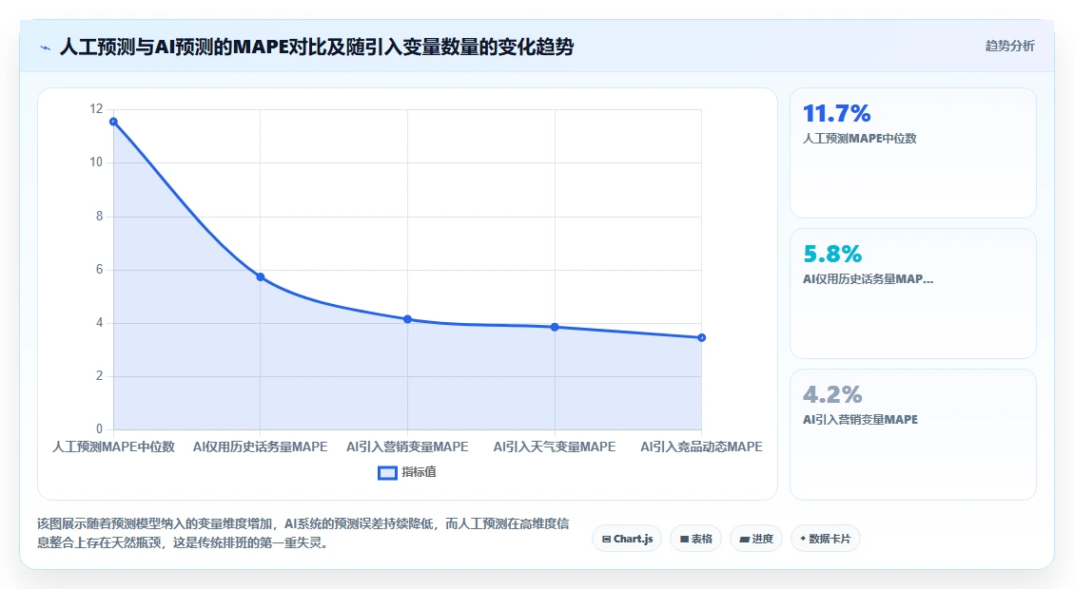Click the 趋势分析 label in the header
This screenshot has width=1074, height=589.
click(x=1009, y=46)
